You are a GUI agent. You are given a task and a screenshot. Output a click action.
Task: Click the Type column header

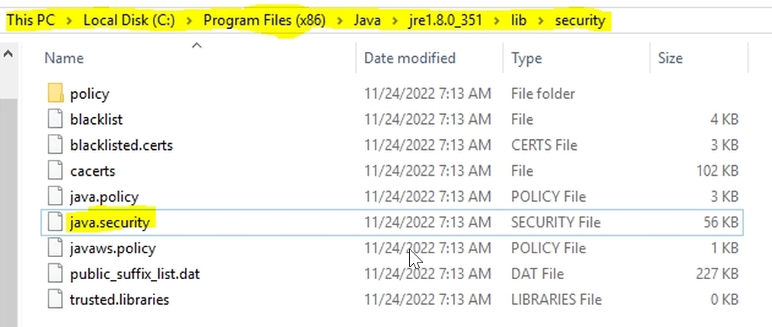(527, 58)
